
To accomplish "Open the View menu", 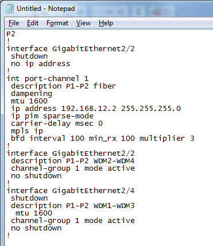I will (x=83, y=23).
